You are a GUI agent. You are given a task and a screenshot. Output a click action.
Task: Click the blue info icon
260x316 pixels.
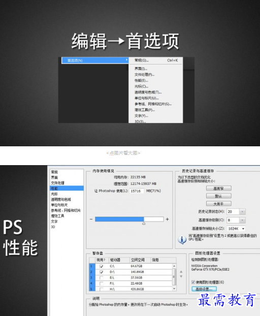[x=182, y=240]
